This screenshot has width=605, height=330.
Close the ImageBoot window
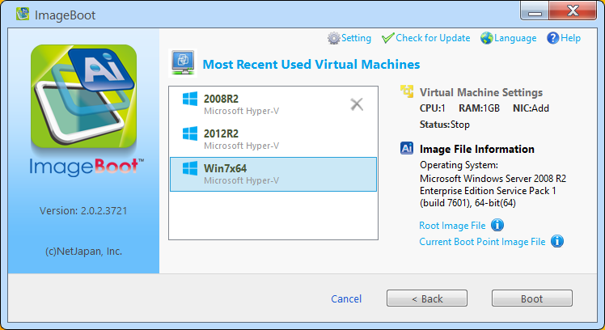point(573,11)
